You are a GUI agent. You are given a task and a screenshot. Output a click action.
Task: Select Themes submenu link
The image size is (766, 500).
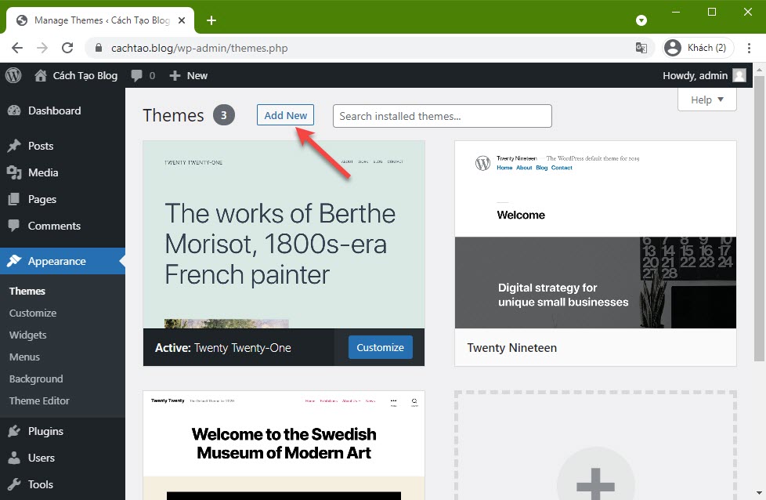27,291
